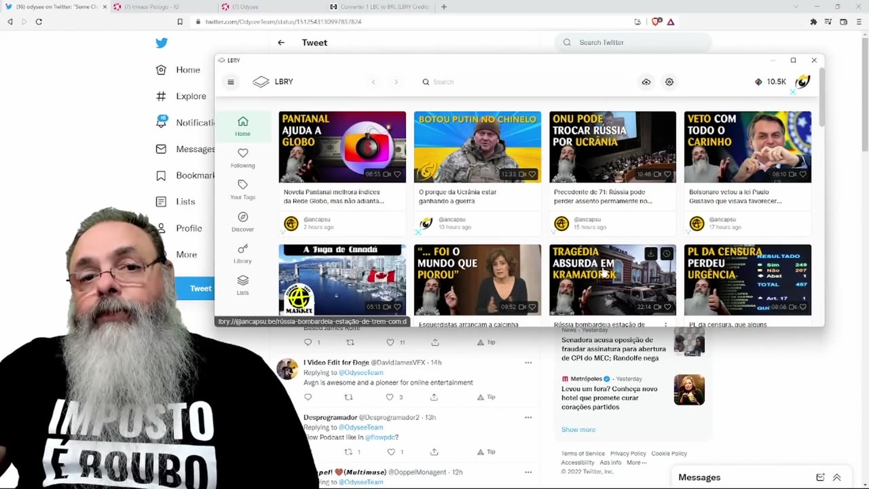Tip the DavidJamesVFX tweet
Image resolution: width=869 pixels, height=489 pixels.
(486, 397)
